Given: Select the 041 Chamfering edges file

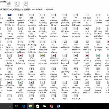Looking at the screenshot, I should [x=98, y=46].
